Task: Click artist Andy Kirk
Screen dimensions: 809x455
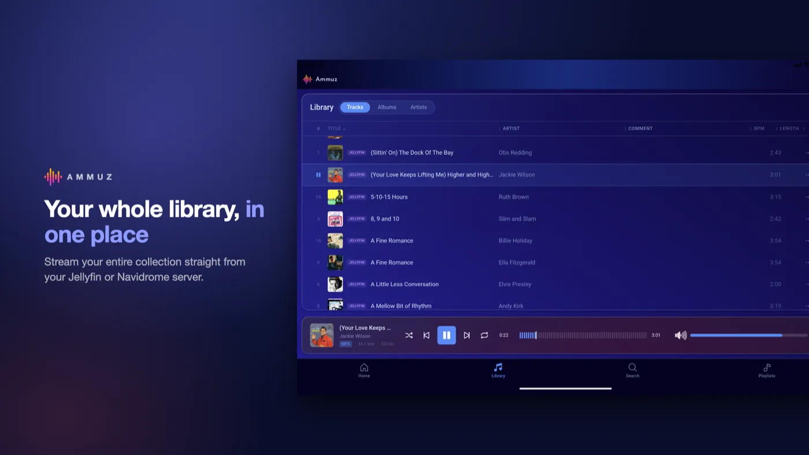Action: point(511,306)
